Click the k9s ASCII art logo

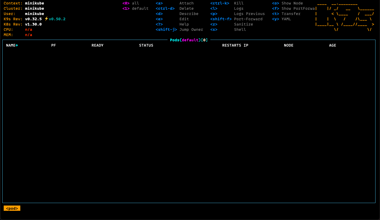tap(345, 17)
